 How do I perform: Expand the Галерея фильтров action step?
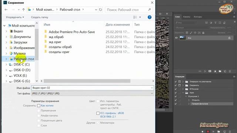click(x=189, y=104)
